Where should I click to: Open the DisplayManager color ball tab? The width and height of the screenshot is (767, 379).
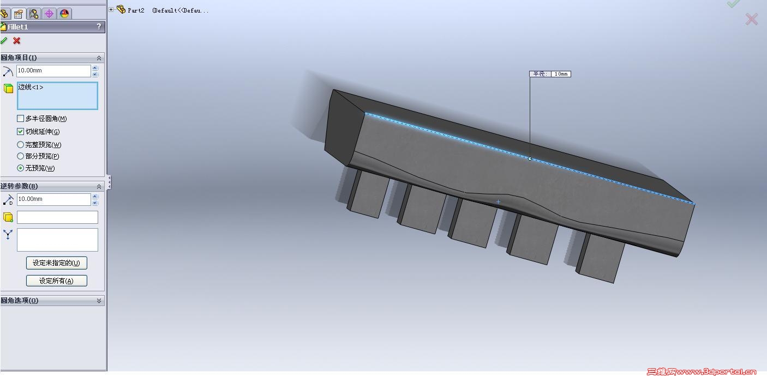coord(64,14)
